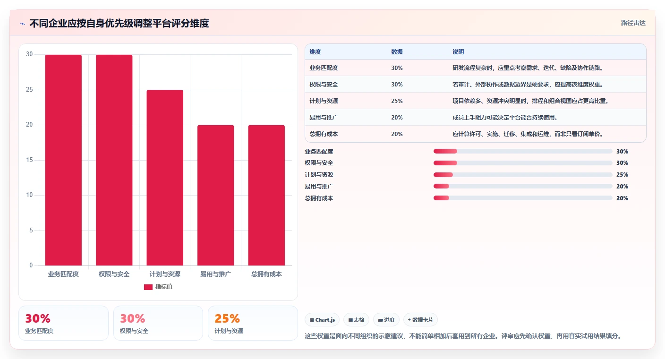
Task: Click the 数据卡片 tag
Action: tap(420, 320)
